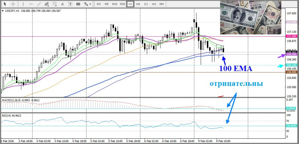Click the 0.0000 MACD zero level label
The width and height of the screenshot is (299, 144).
(x=291, y=109)
